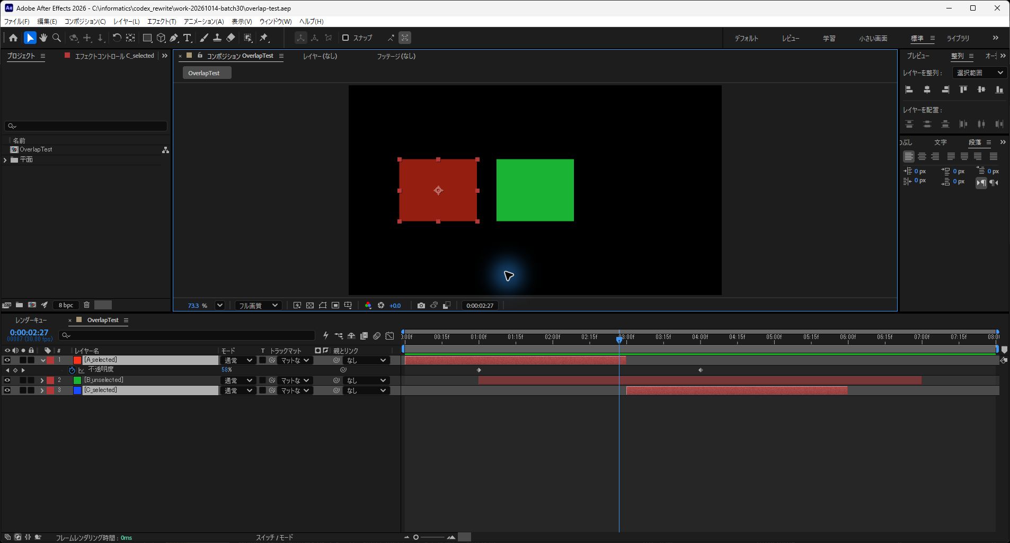The width and height of the screenshot is (1010, 543).
Task: Click the 学習 workspace button
Action: tap(829, 38)
